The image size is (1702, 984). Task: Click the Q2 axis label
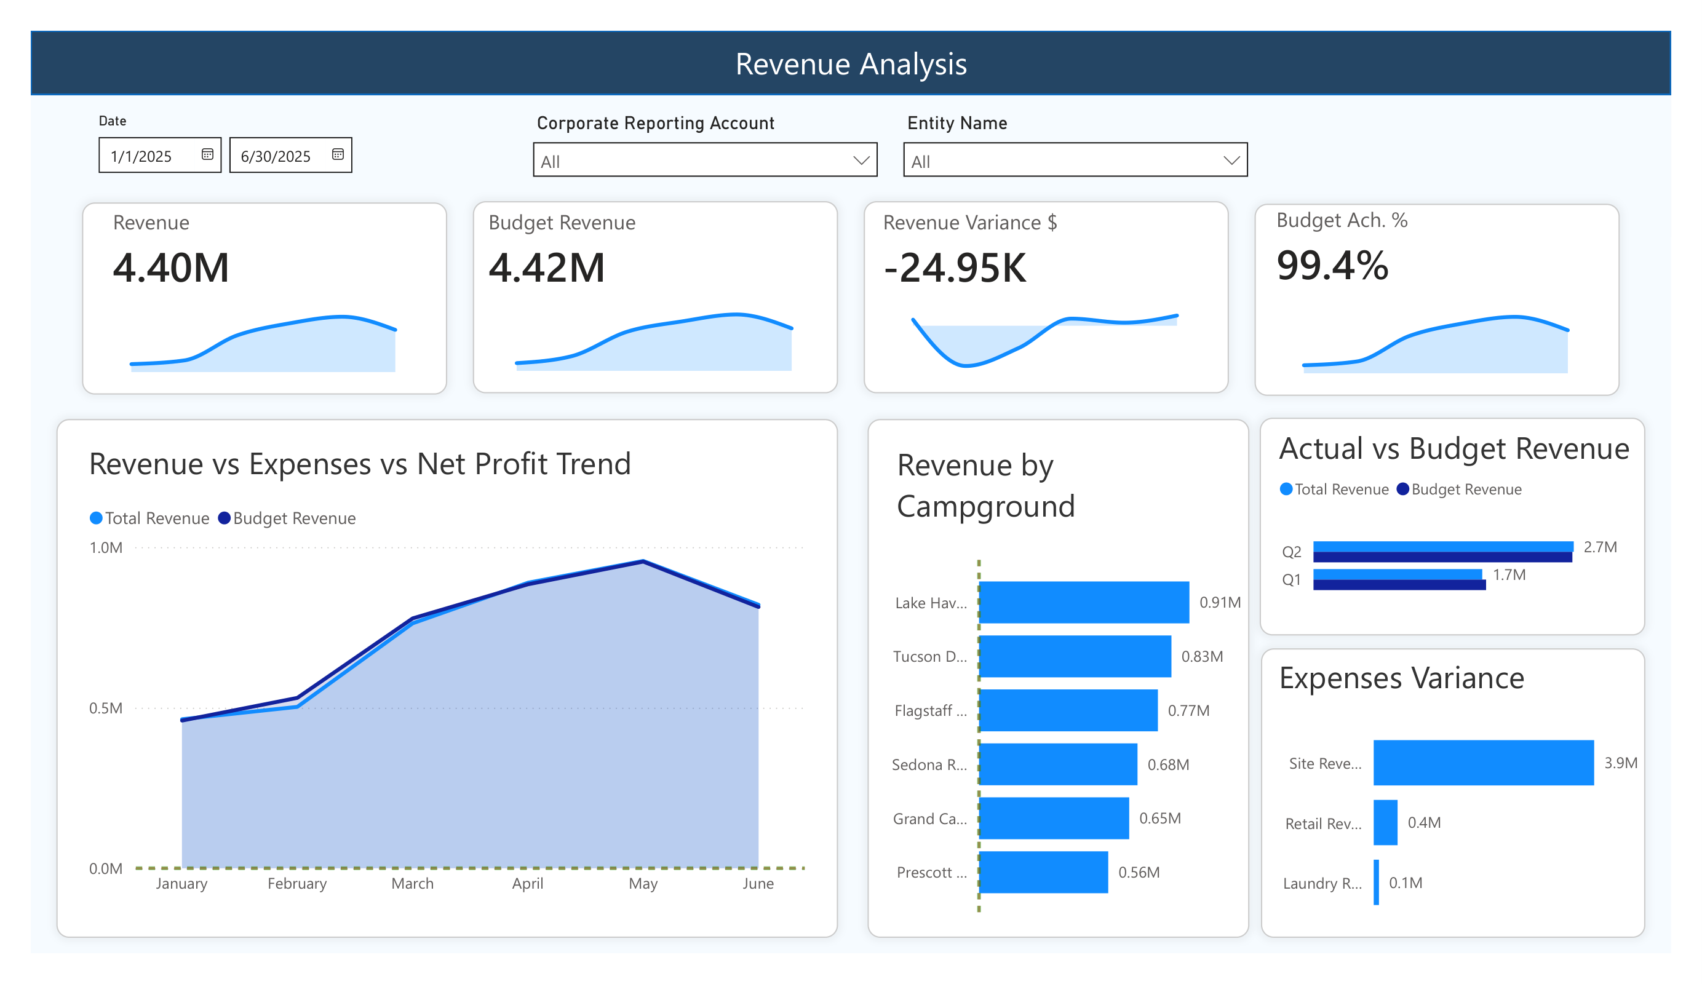(x=1291, y=552)
